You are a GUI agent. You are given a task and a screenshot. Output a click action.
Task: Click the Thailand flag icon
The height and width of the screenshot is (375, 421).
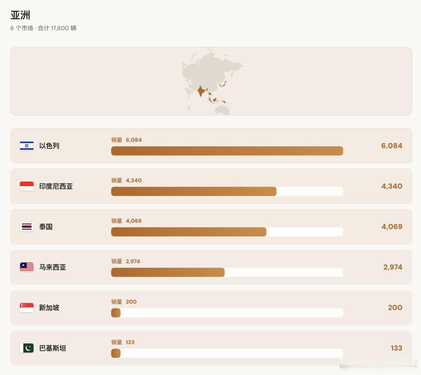click(27, 227)
